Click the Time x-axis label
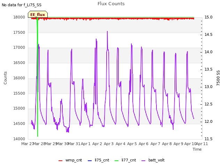The image size is (223, 167). [197, 149]
